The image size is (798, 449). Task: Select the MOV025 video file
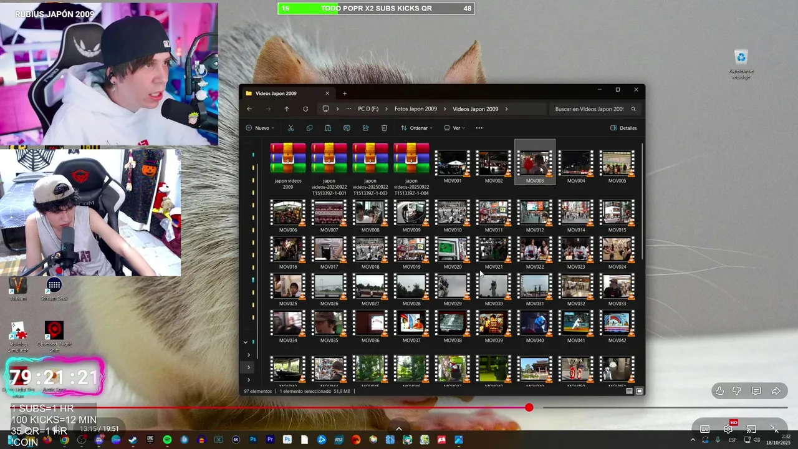pos(288,290)
